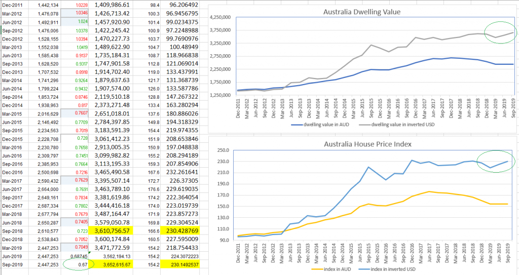Click cell showing 131.368739

point(183,80)
